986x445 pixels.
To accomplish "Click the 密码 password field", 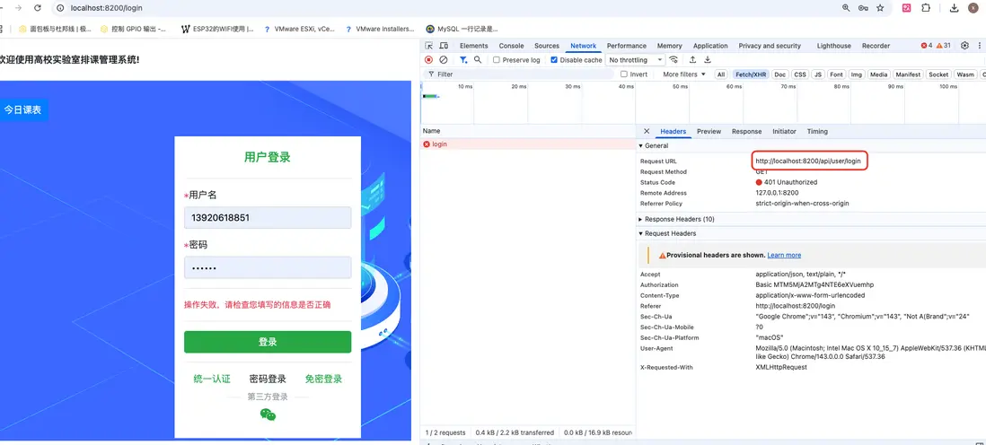I will coord(268,267).
